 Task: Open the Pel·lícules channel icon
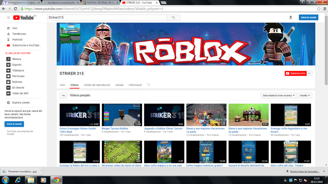tap(8, 76)
